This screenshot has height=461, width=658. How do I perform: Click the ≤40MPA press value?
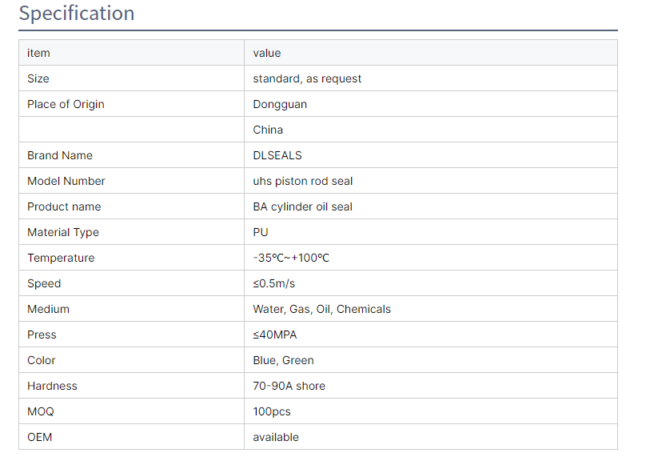pyautogui.click(x=275, y=335)
